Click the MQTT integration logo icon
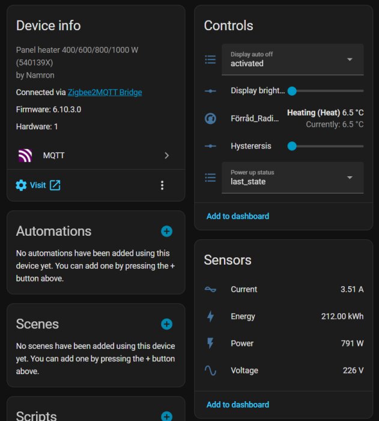Screen dimensions: 379x421 pyautogui.click(x=25, y=155)
